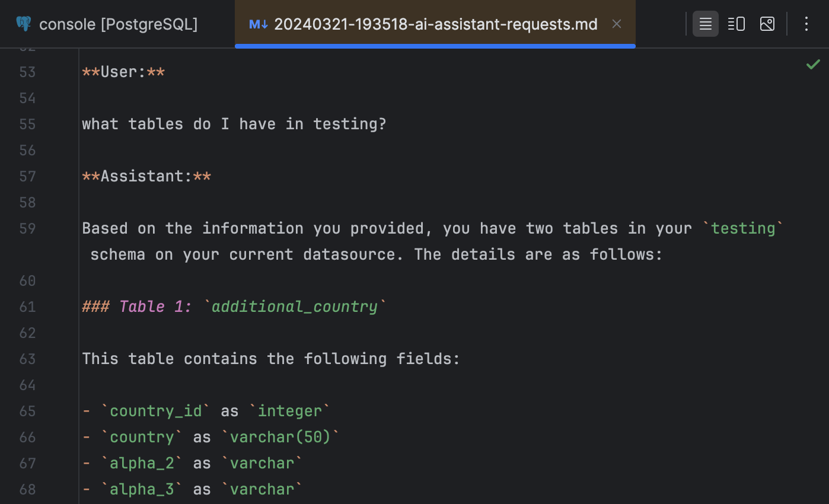
Task: Close the ai-assistant-requests.md tab
Action: coord(617,24)
